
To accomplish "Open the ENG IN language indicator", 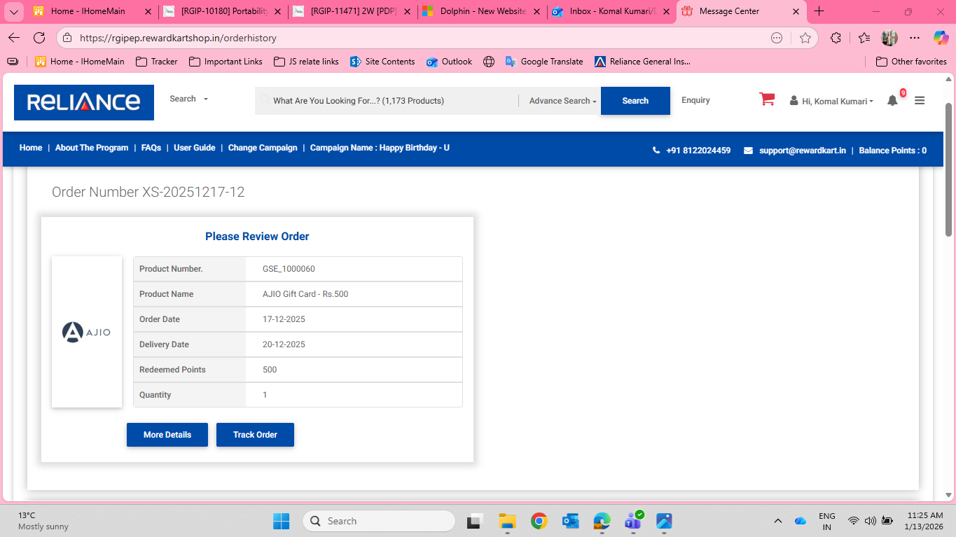I will 827,521.
